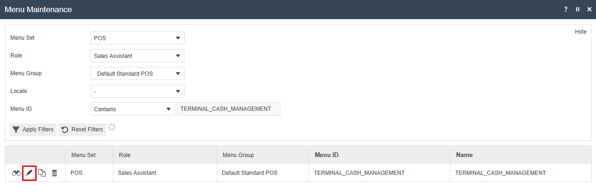The width and height of the screenshot is (596, 194).
Task: Focus the Menu ID filter text field
Action: [x=228, y=109]
